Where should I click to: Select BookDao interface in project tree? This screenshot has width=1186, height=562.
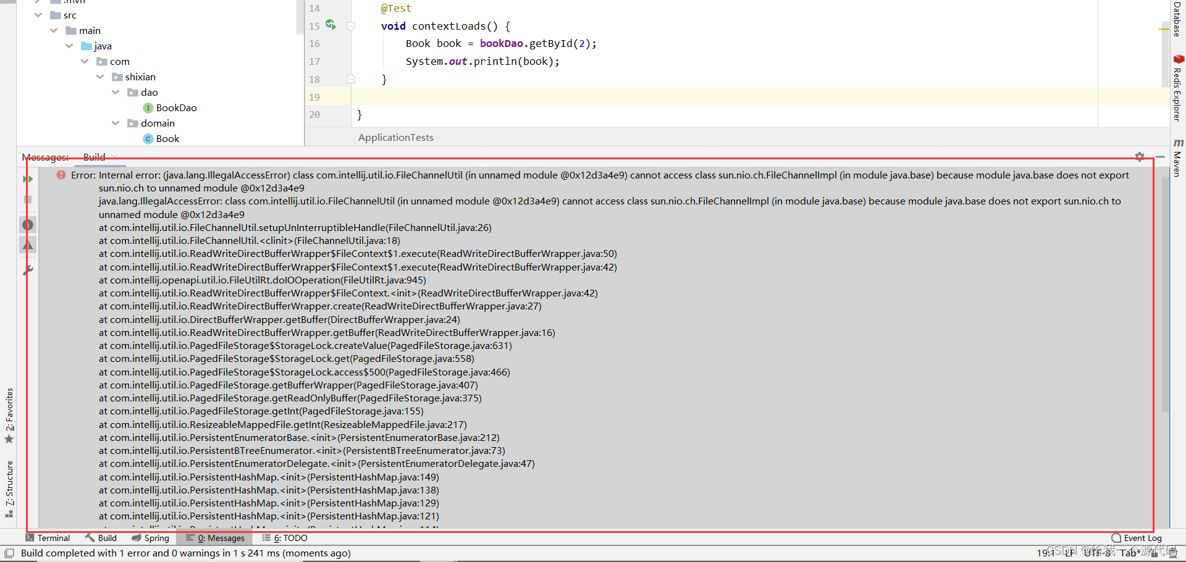pos(170,107)
